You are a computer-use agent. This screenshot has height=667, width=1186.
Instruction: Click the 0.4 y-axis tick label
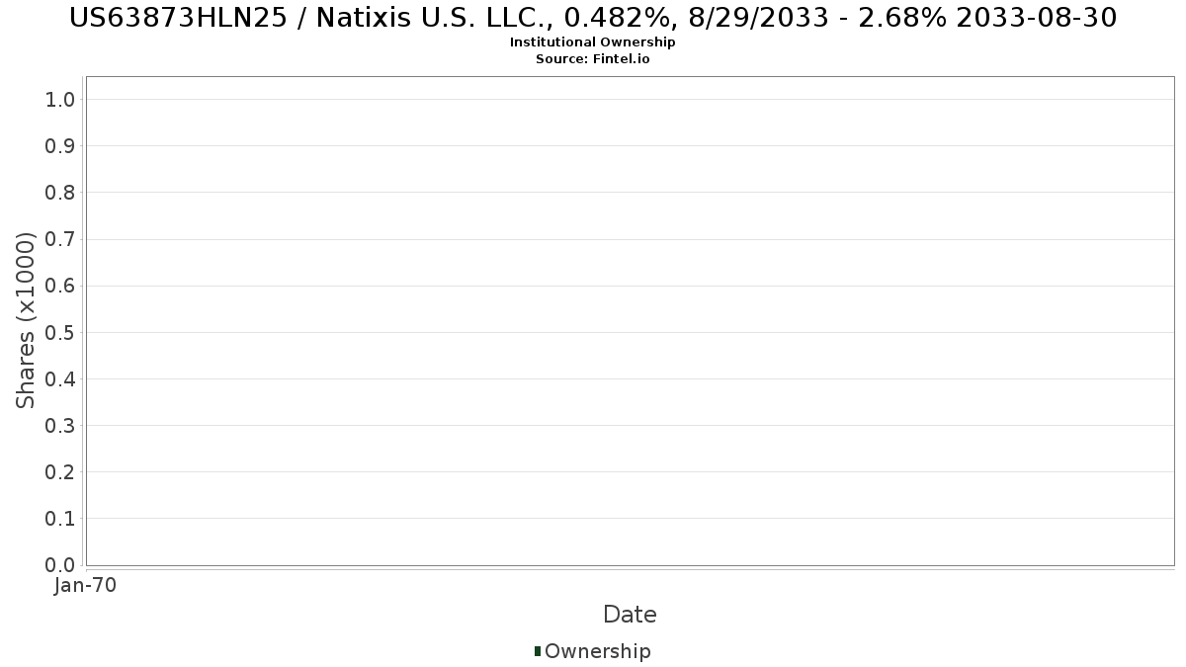click(60, 378)
